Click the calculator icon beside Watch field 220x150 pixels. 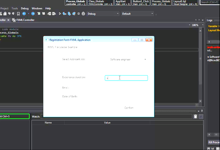(195, 117)
